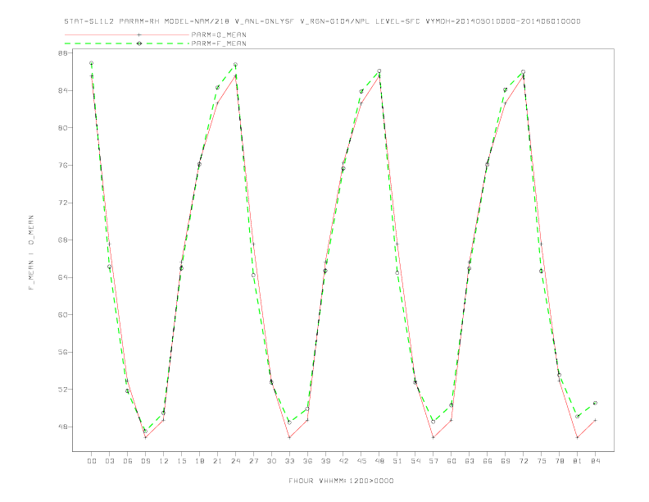Click 'MODEL=NAM/218' in the chart title

(197, 21)
